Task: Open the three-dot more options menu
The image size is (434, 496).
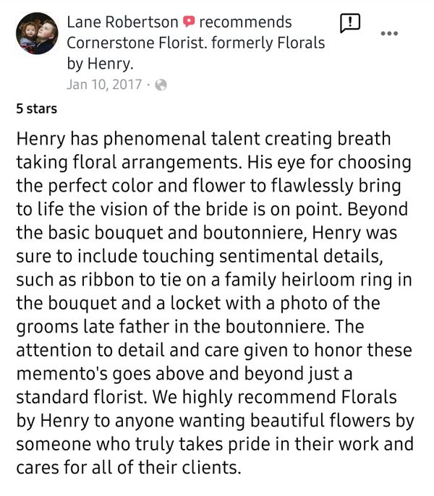Action: (390, 33)
